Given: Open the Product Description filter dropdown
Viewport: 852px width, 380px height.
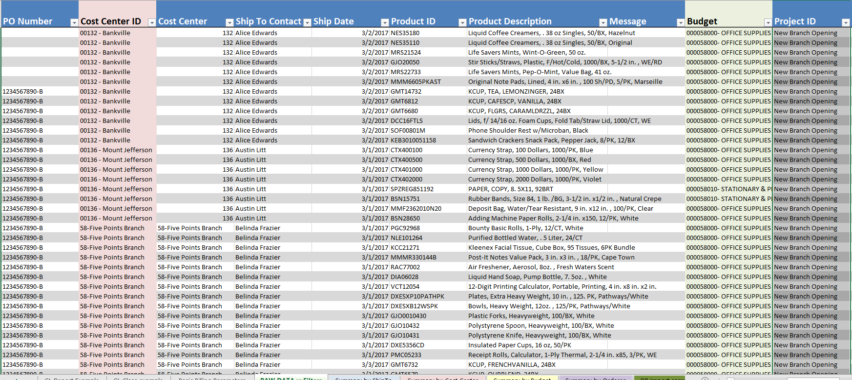Looking at the screenshot, I should [x=603, y=22].
